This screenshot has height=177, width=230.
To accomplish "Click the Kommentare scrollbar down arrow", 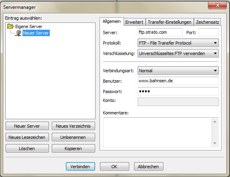I will pos(215,143).
